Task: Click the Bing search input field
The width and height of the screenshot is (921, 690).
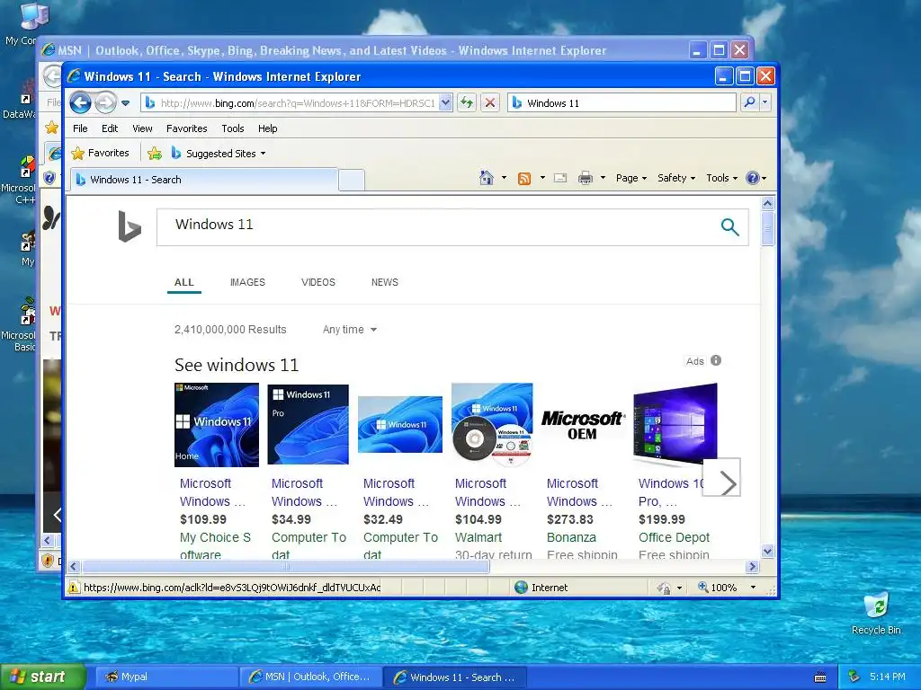Action: (x=434, y=227)
